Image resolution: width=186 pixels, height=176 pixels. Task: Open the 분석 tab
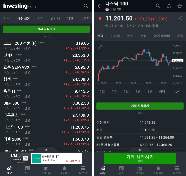[143, 36]
